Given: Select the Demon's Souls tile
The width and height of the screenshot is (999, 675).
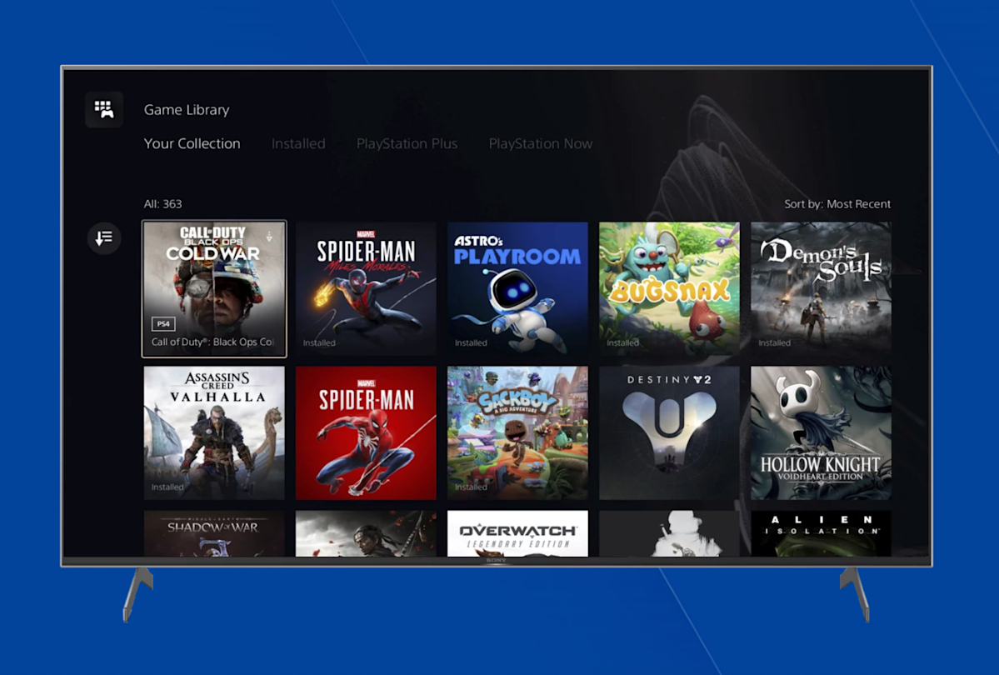Looking at the screenshot, I should 821,288.
